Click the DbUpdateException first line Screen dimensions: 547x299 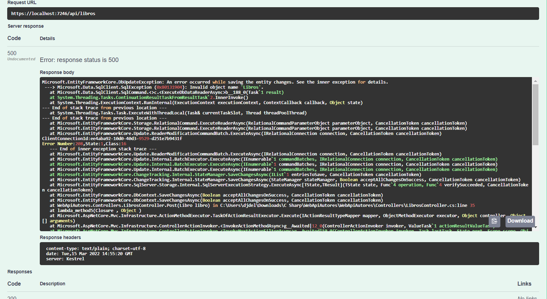click(x=215, y=82)
